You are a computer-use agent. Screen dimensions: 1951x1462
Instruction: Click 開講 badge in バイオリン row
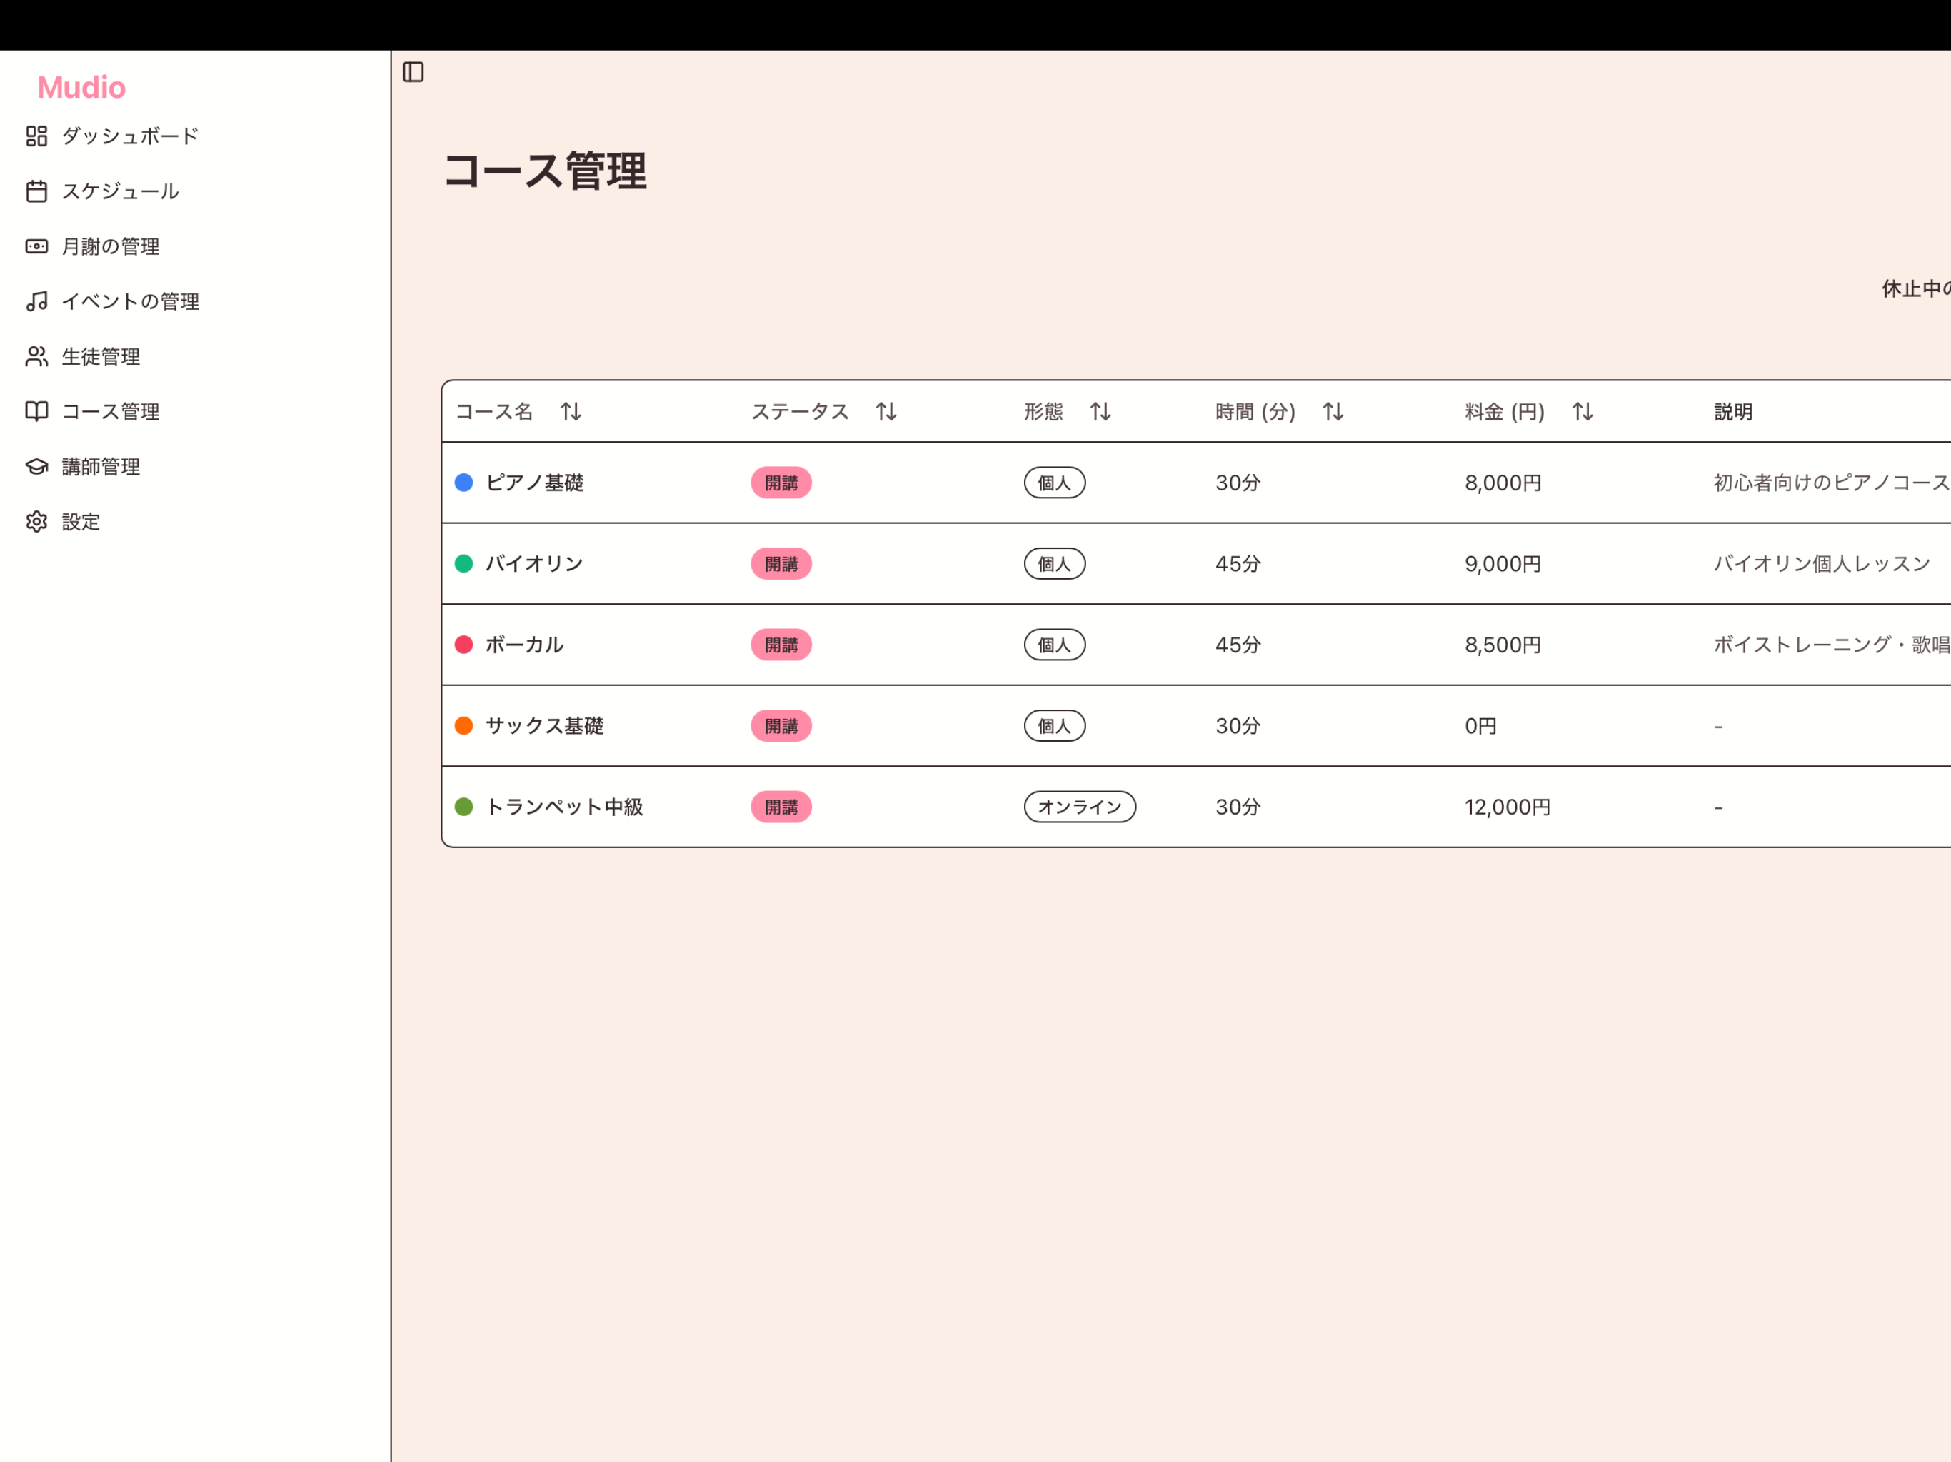pos(781,563)
